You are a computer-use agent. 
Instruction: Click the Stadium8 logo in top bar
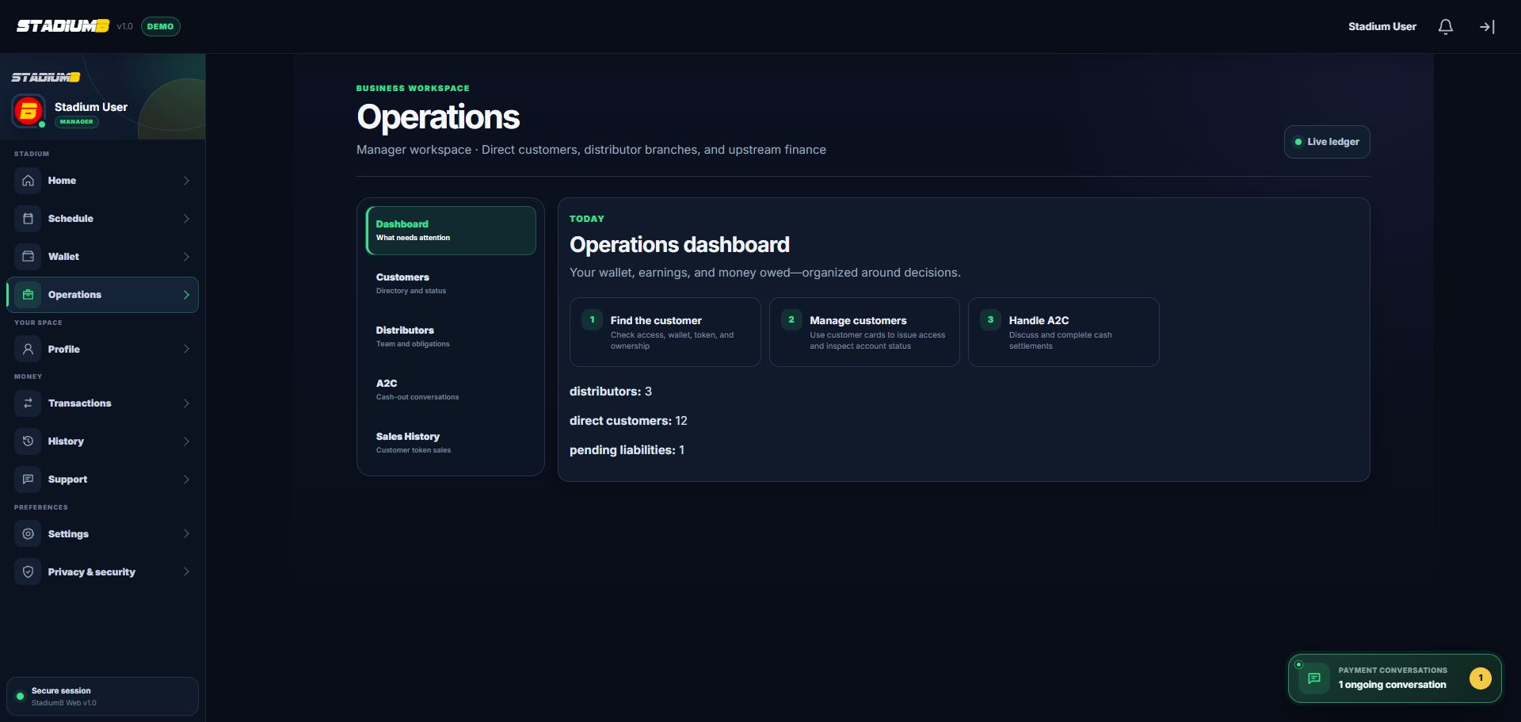63,26
